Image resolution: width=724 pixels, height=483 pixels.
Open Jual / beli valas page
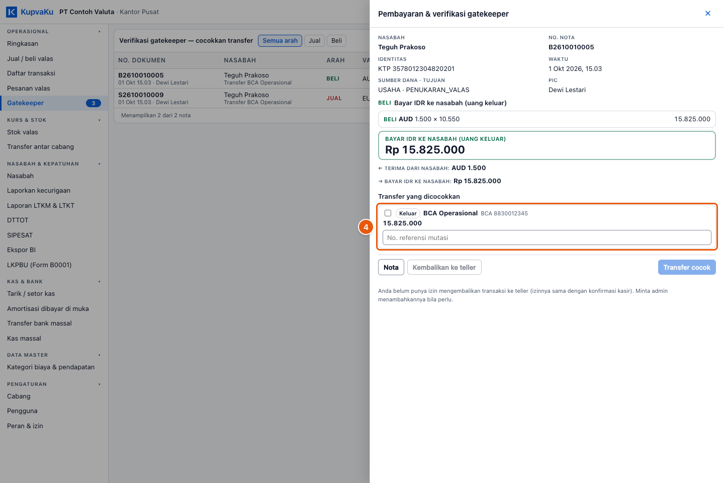[x=54, y=59]
